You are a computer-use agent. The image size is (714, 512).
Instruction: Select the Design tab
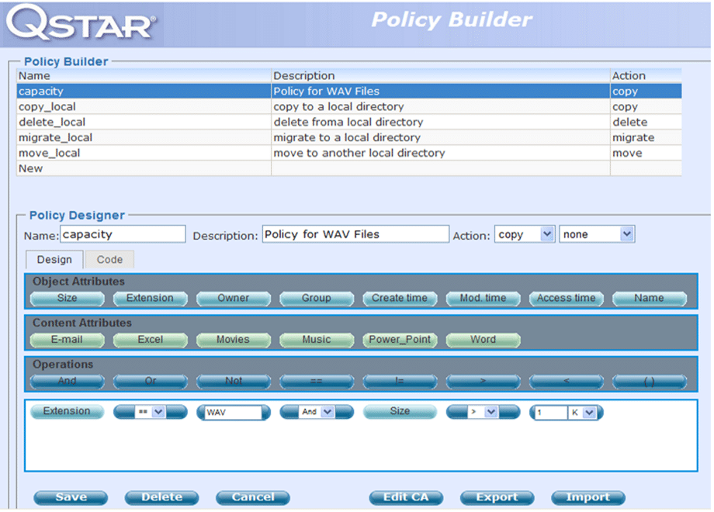click(x=54, y=260)
